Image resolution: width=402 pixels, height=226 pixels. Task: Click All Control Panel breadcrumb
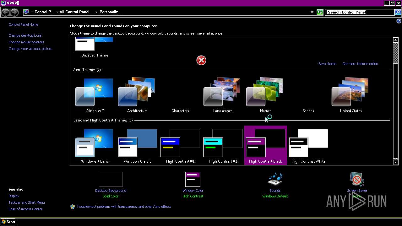pyautogui.click(x=77, y=12)
